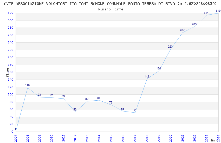Click the 2007 x-axis year label
Screen dimensions: 221x143
(16, 138)
